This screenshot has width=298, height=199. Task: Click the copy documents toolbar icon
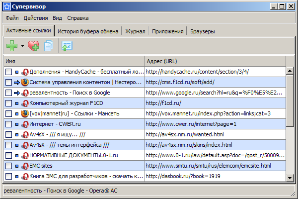[x=49, y=46]
